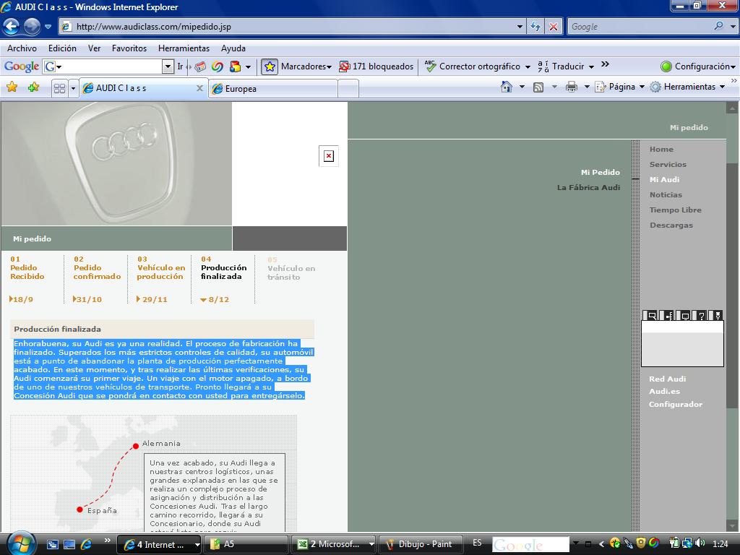Switch to Dibujo - Paint in the taskbar
740x555 pixels.
(420, 544)
